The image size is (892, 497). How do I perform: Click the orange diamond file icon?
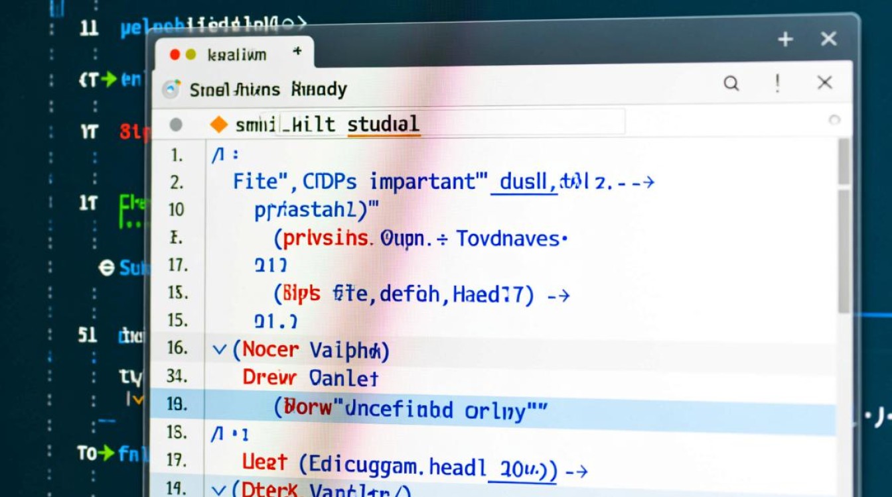coord(218,124)
